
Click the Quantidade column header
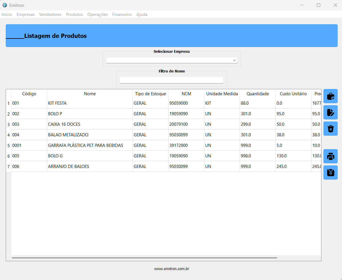click(x=257, y=94)
